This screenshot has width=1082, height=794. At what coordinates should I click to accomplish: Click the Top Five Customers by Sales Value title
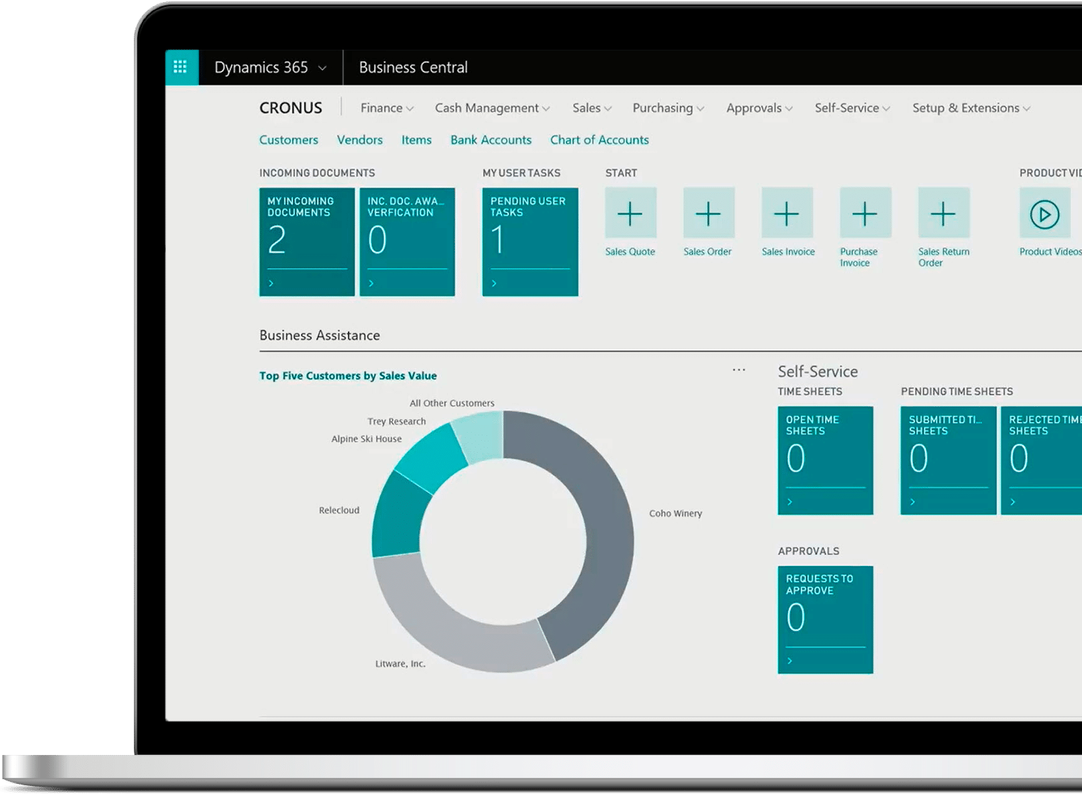tap(348, 375)
